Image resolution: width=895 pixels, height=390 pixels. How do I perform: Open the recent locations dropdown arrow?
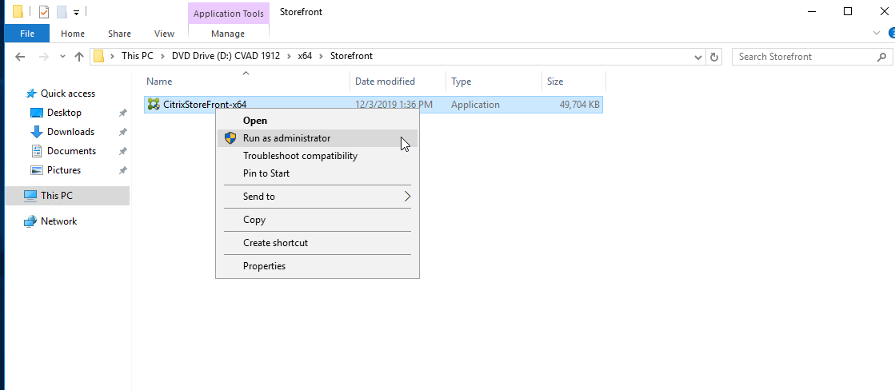point(62,57)
